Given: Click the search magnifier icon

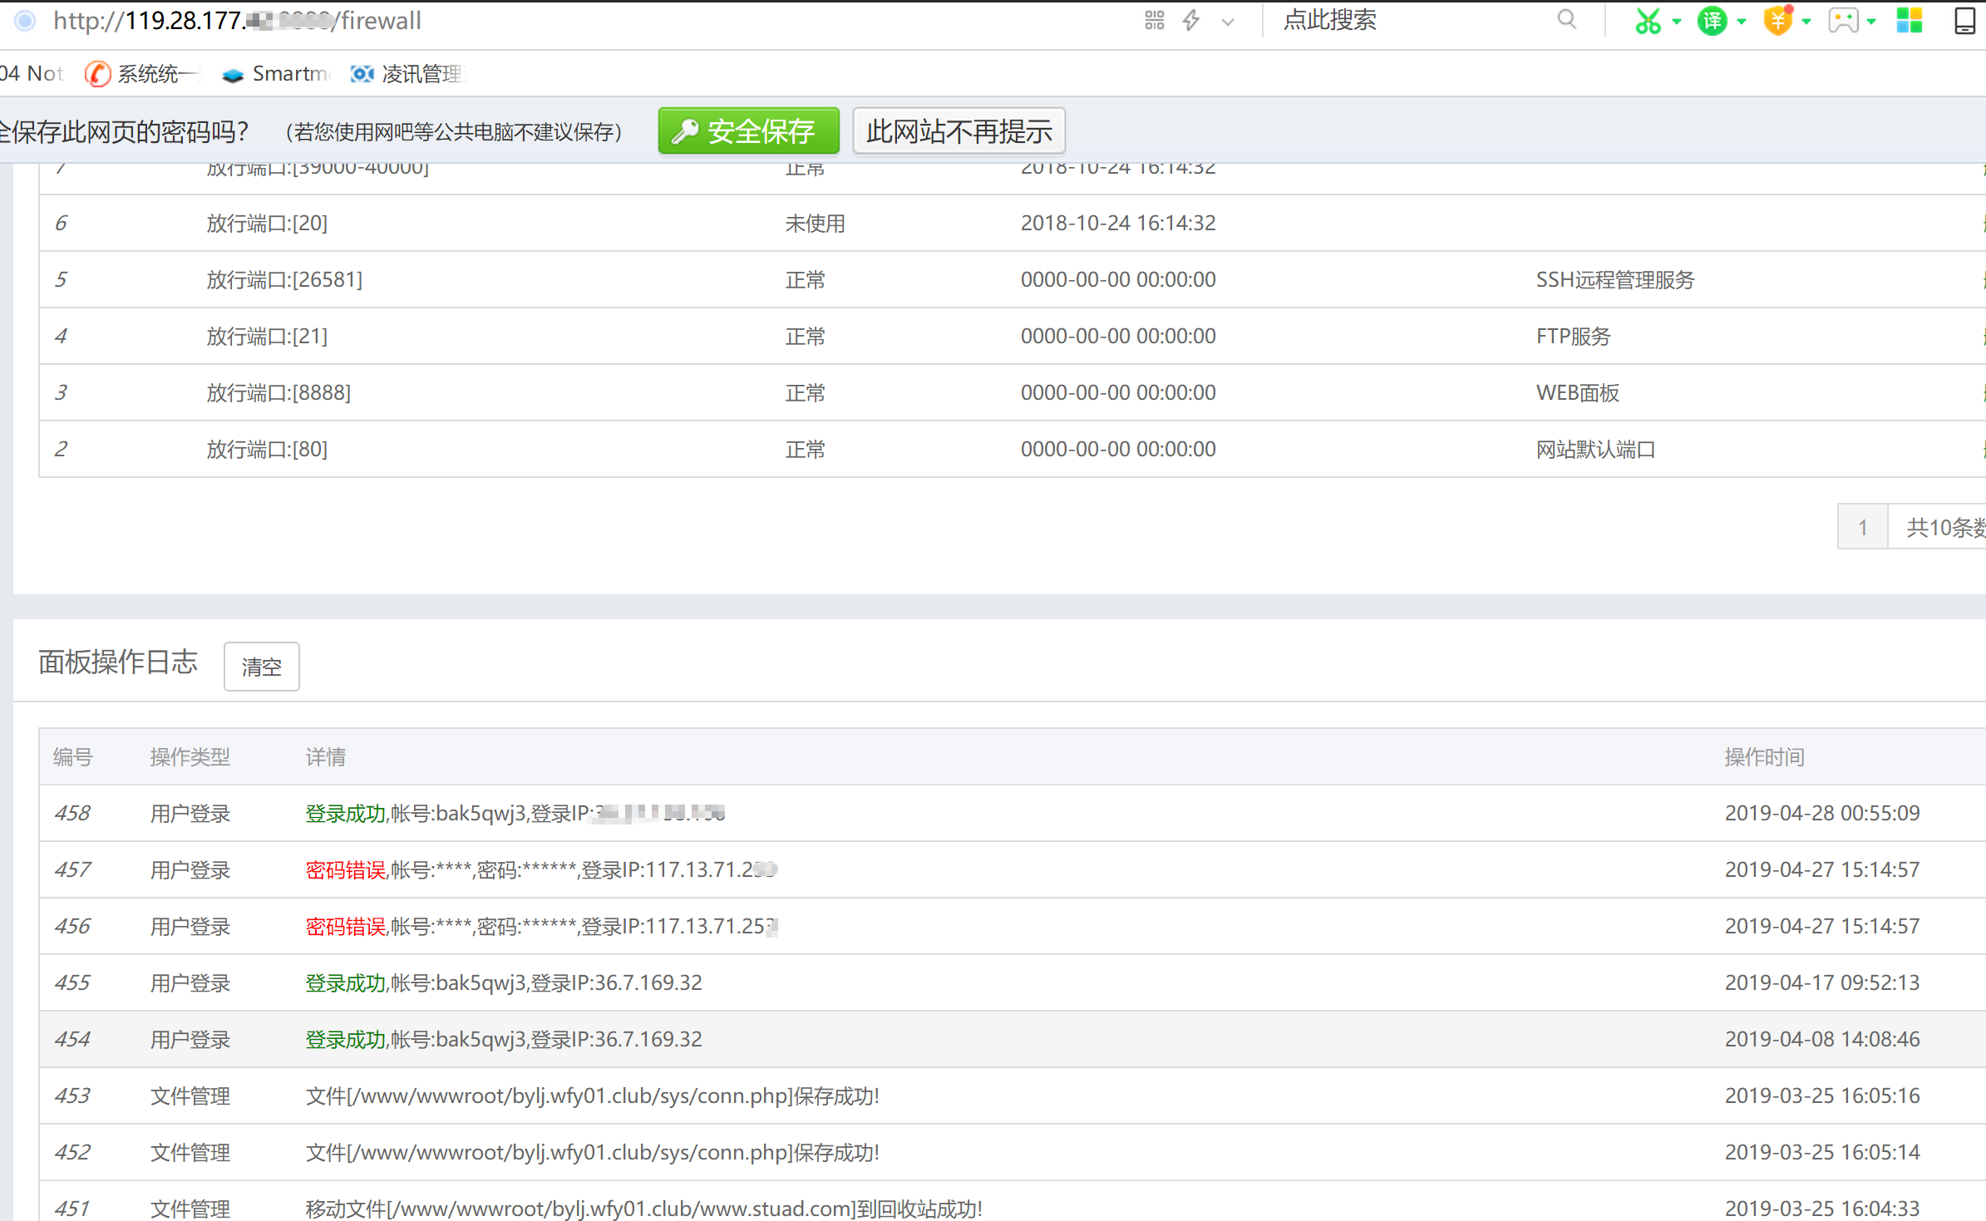Looking at the screenshot, I should (1566, 20).
